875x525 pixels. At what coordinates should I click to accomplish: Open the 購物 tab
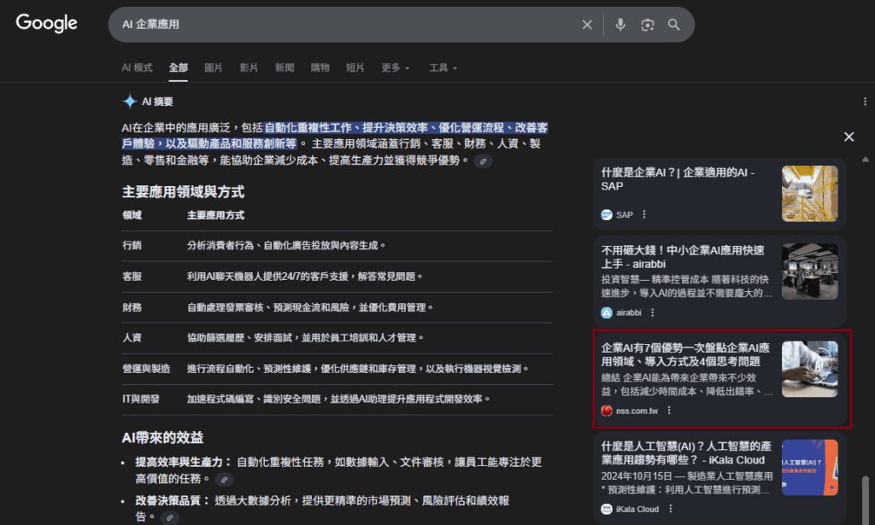[320, 67]
